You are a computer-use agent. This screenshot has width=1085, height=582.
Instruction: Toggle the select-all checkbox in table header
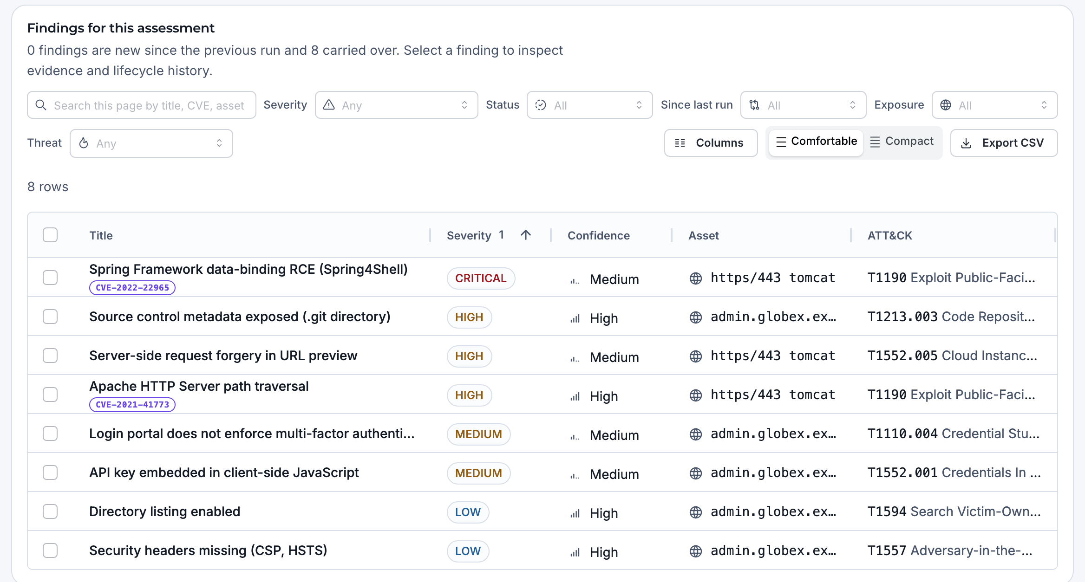50,235
